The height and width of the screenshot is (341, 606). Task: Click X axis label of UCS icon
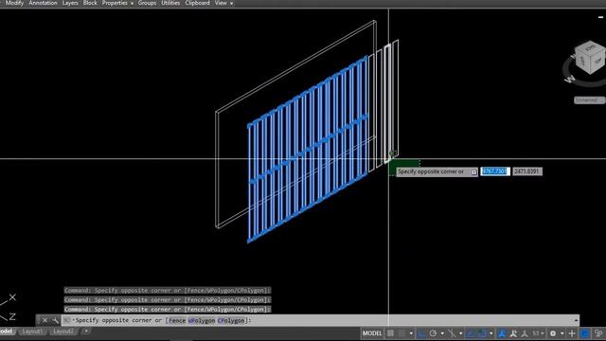(x=12, y=297)
